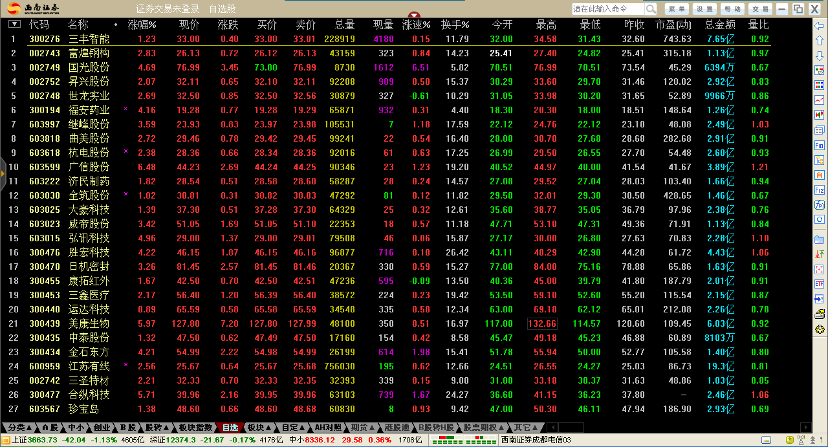Open the column selector arrow in header corner
The width and height of the screenshot is (828, 447).
(15, 24)
